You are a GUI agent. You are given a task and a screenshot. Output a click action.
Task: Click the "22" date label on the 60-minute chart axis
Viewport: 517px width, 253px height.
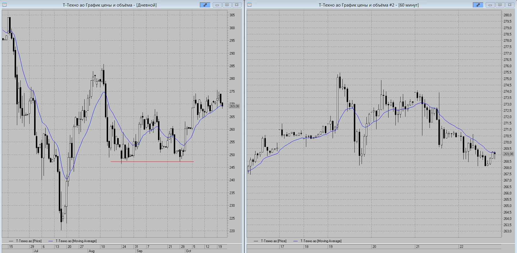tap(461, 247)
